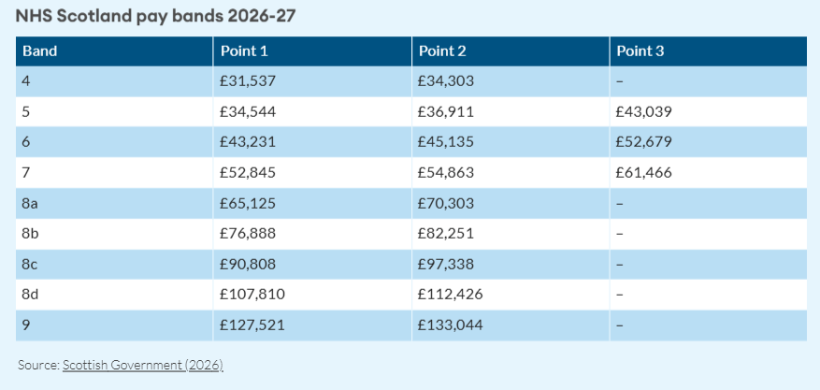Select Band 4 Point 1 value £31,537
Screen dimensions: 820x390
(248, 81)
